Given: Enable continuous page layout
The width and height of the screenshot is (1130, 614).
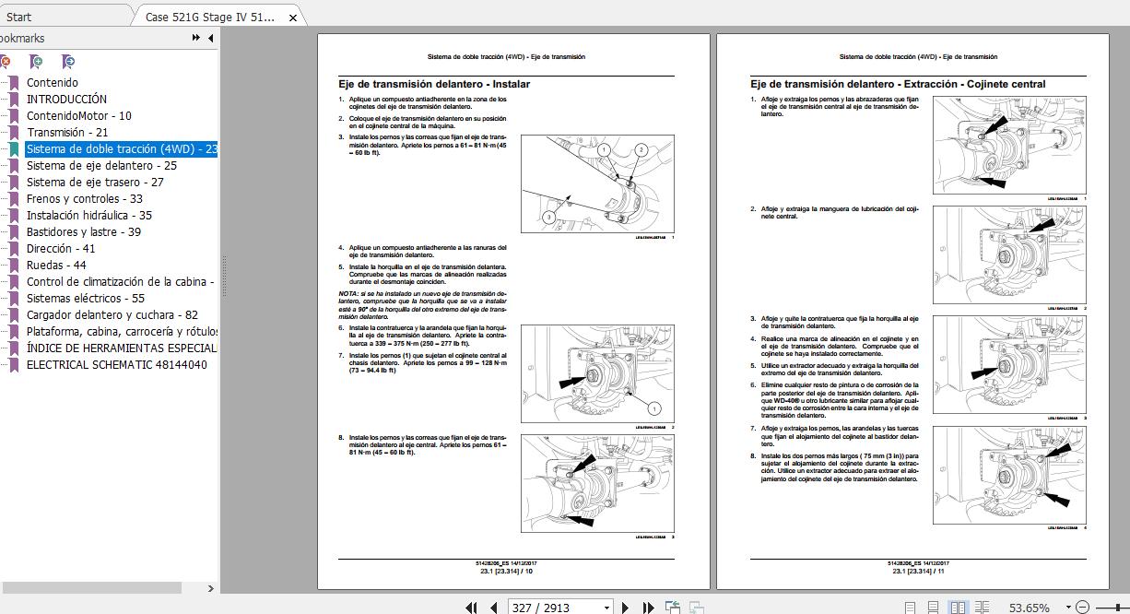Looking at the screenshot, I should pos(934,608).
